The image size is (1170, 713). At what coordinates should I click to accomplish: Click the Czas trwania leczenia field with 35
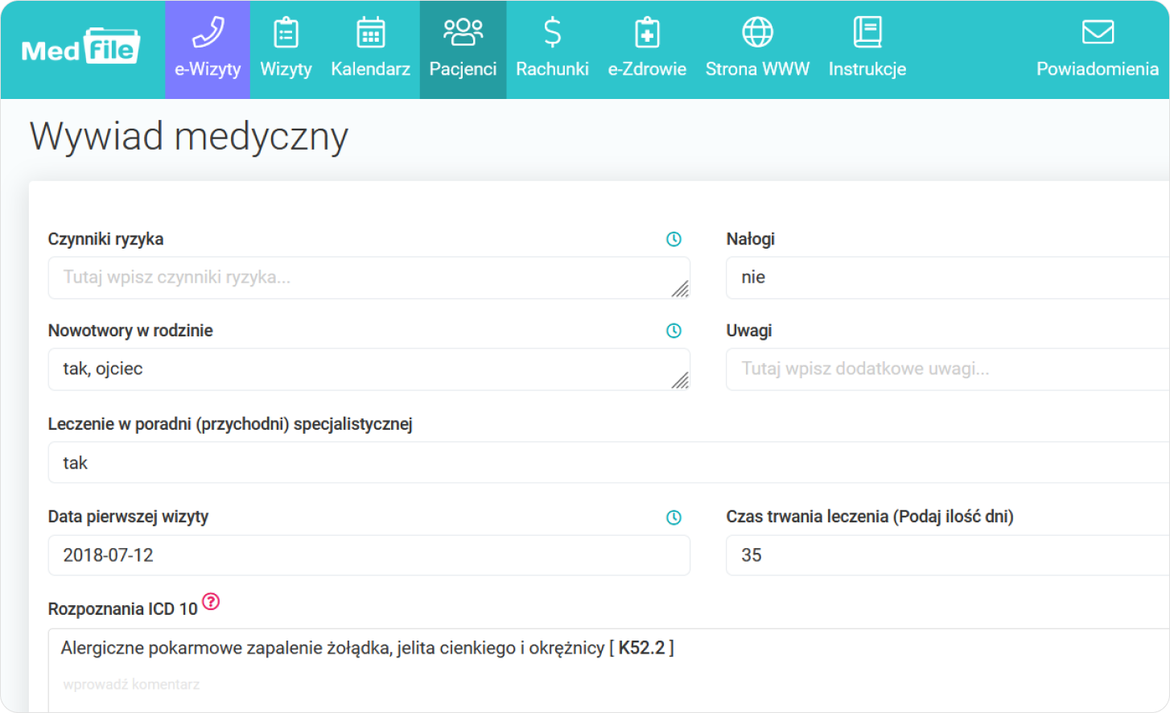[947, 555]
